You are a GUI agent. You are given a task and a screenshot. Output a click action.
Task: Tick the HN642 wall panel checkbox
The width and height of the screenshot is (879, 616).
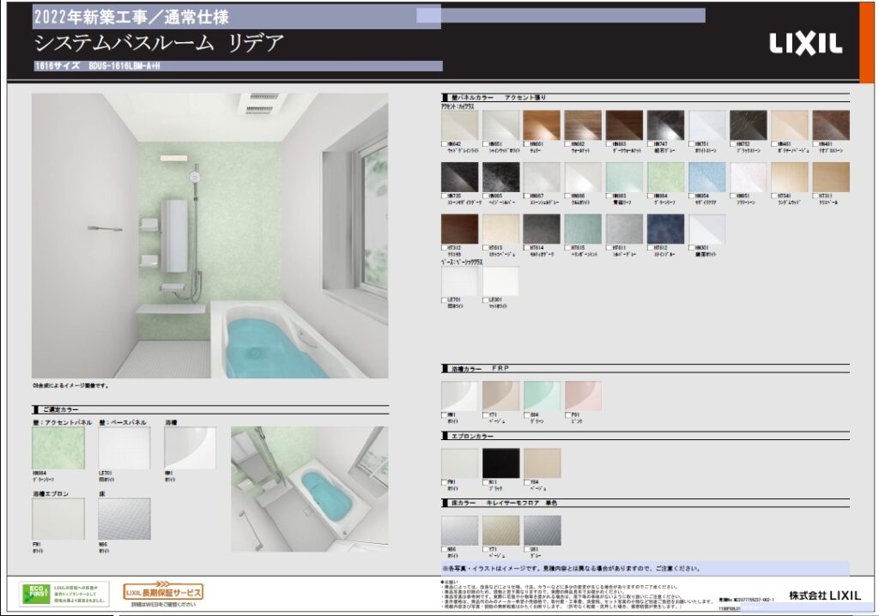pos(445,144)
